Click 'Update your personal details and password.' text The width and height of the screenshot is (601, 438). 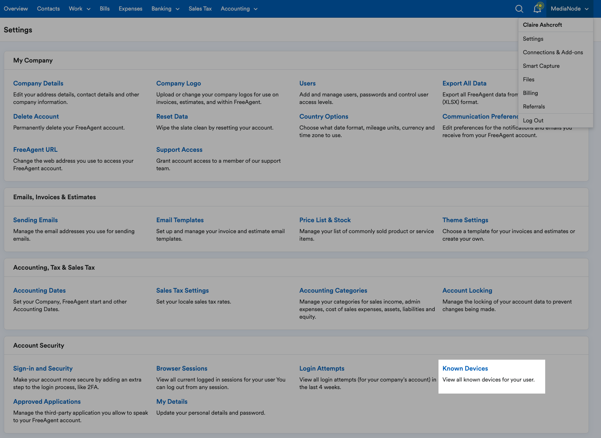click(210, 413)
